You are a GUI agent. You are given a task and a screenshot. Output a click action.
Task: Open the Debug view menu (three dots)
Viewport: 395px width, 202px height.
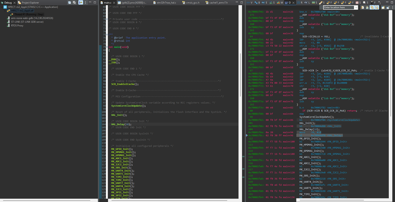point(85,2)
